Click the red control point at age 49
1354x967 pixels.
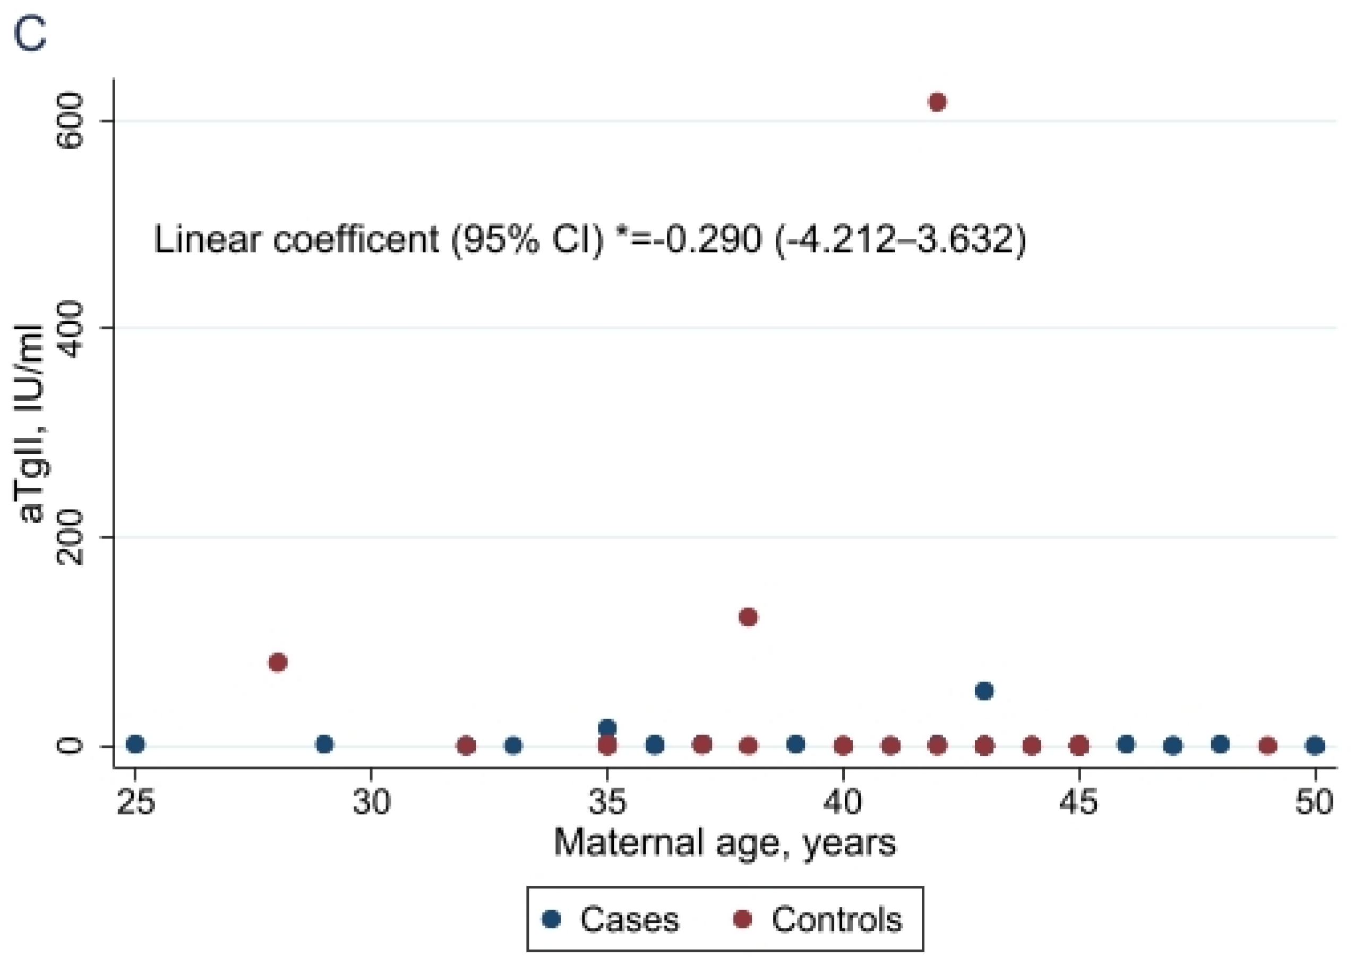pyautogui.click(x=1268, y=745)
